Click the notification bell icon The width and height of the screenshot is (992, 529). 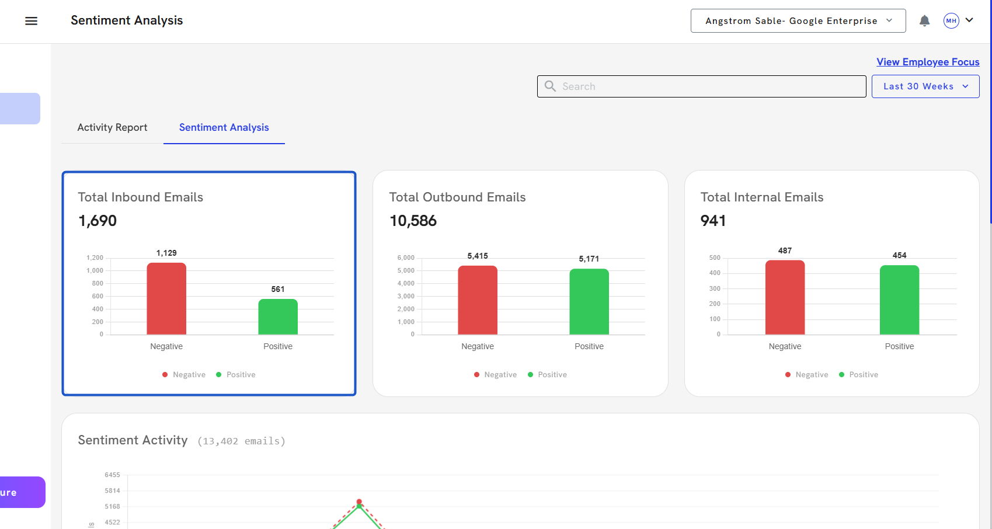(924, 21)
